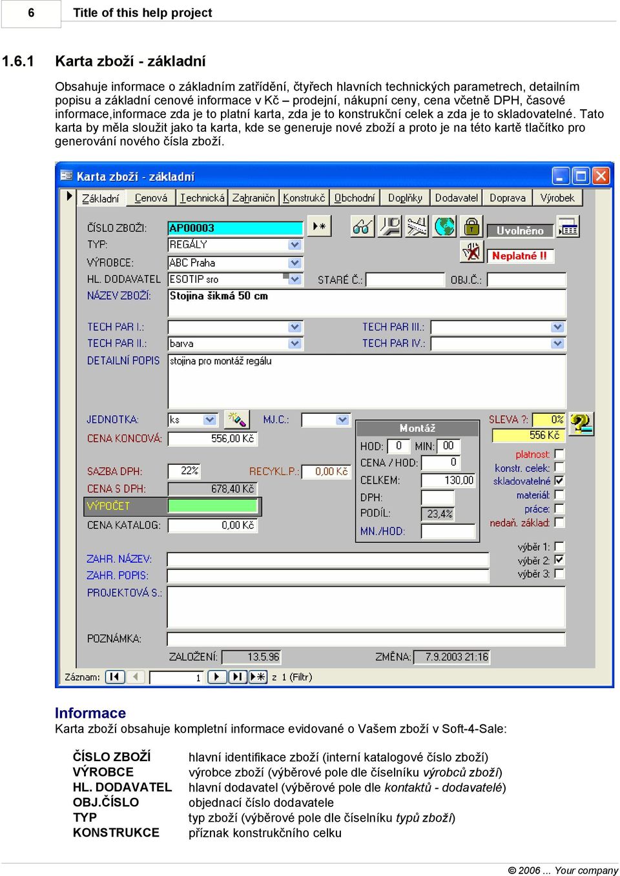Create new record via navigator star button

click(258, 677)
